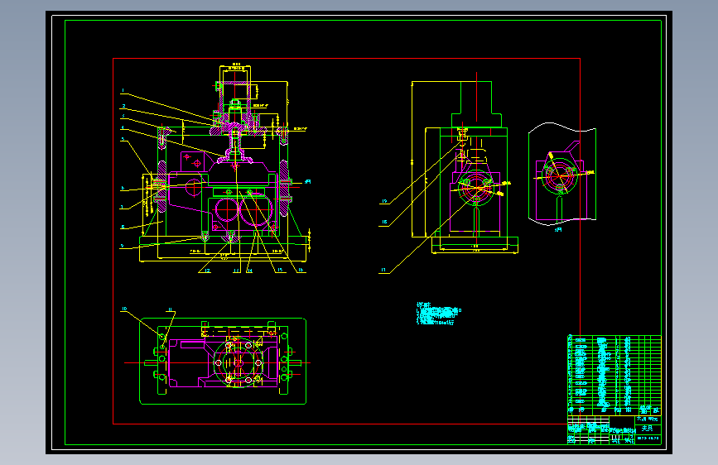Screen dimensions: 718x465
Task: Select callout 18 left of side view
Action: pyautogui.click(x=384, y=222)
